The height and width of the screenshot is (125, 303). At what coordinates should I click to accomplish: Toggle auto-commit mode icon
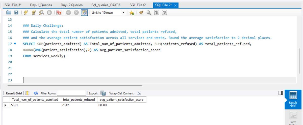(84, 13)
